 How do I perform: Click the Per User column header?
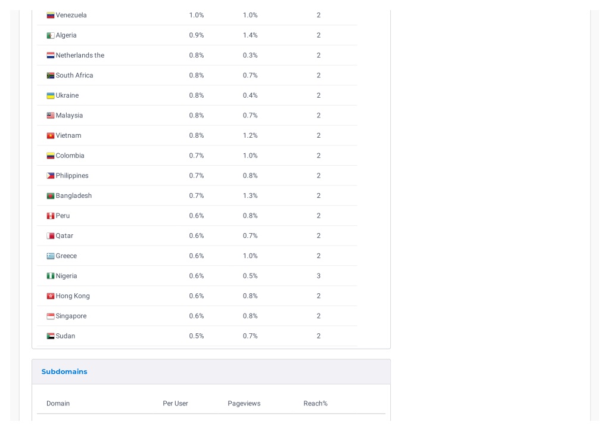176,404
